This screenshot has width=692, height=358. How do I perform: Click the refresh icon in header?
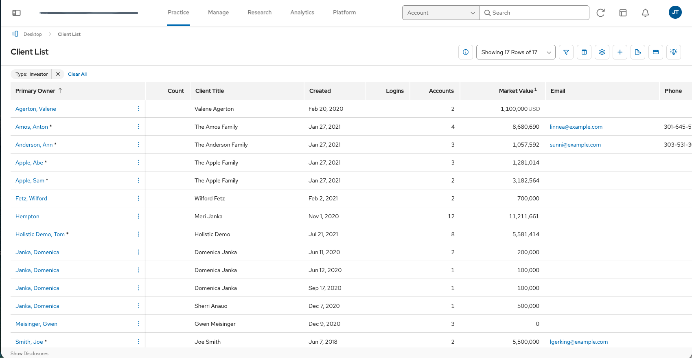pos(600,13)
